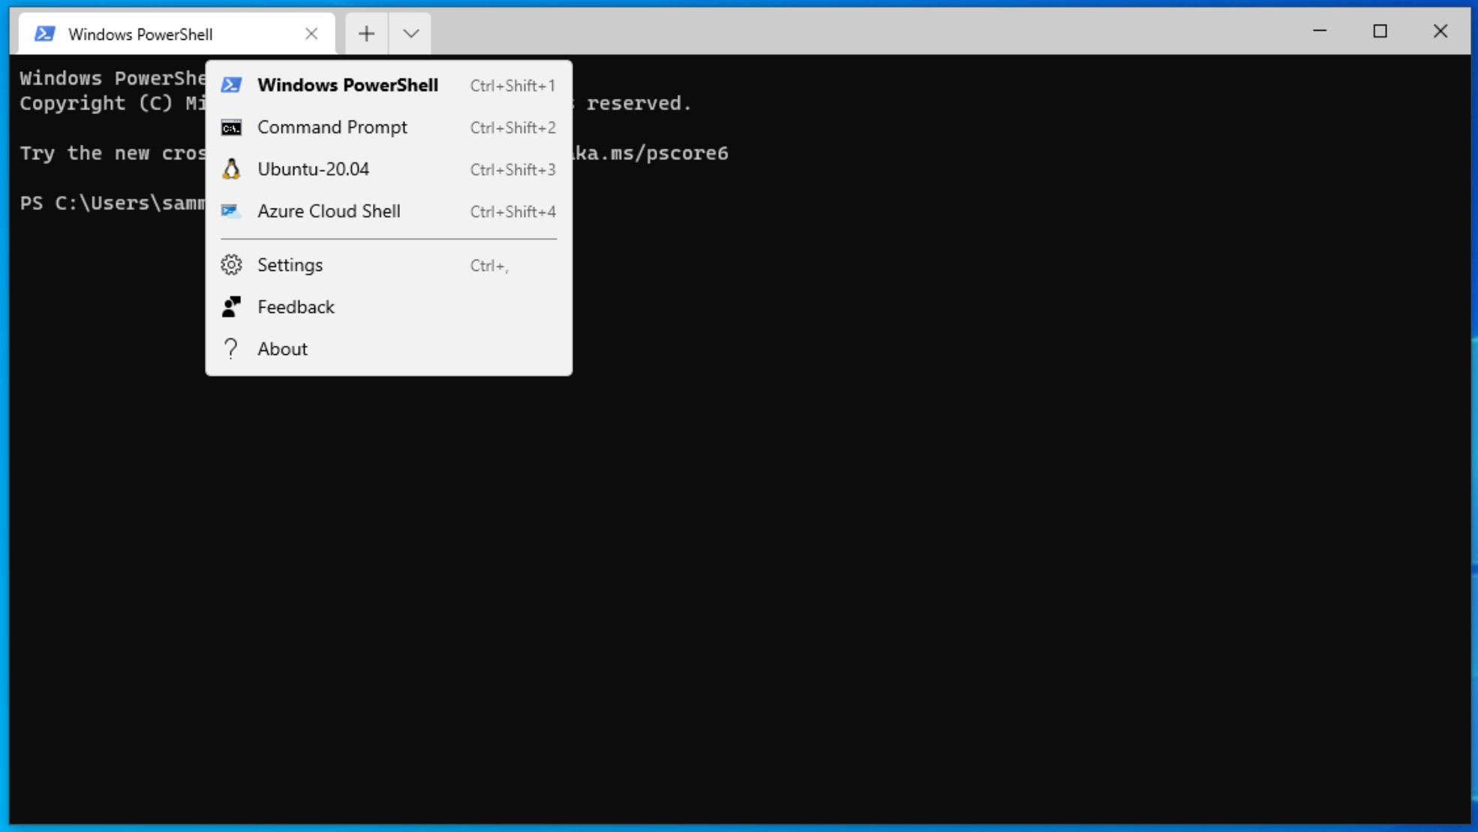1478x832 pixels.
Task: Choose Feedback in the menu
Action: pyautogui.click(x=389, y=308)
